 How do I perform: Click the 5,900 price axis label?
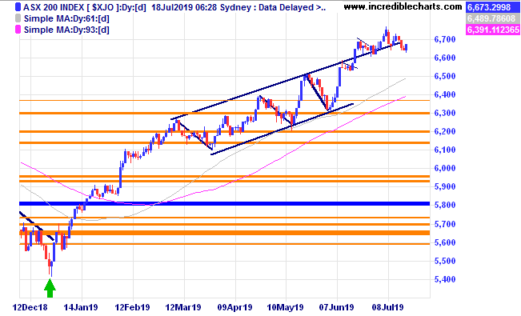(445, 186)
